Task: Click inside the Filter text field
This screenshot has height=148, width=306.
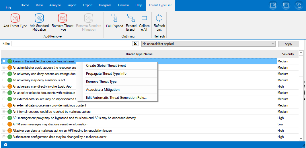Action: (72, 44)
